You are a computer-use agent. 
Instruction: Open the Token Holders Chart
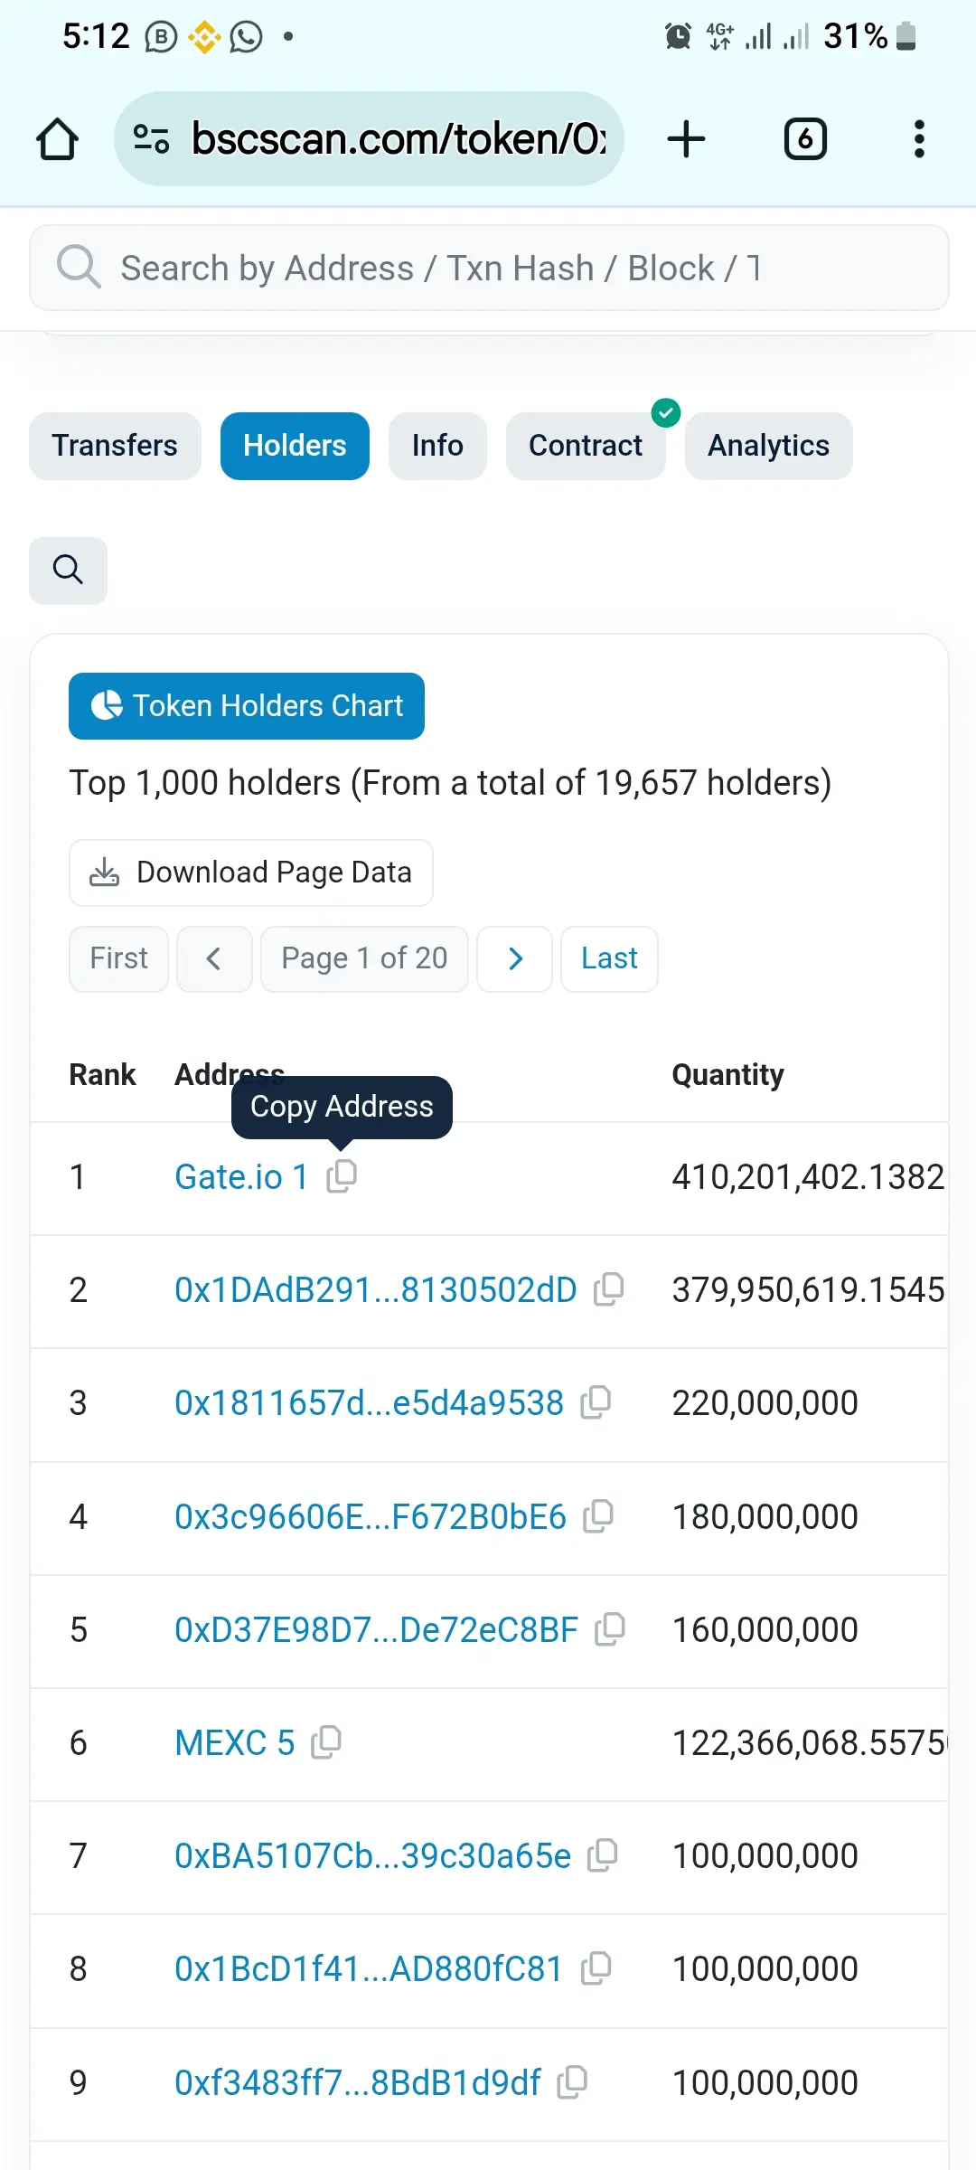click(247, 706)
